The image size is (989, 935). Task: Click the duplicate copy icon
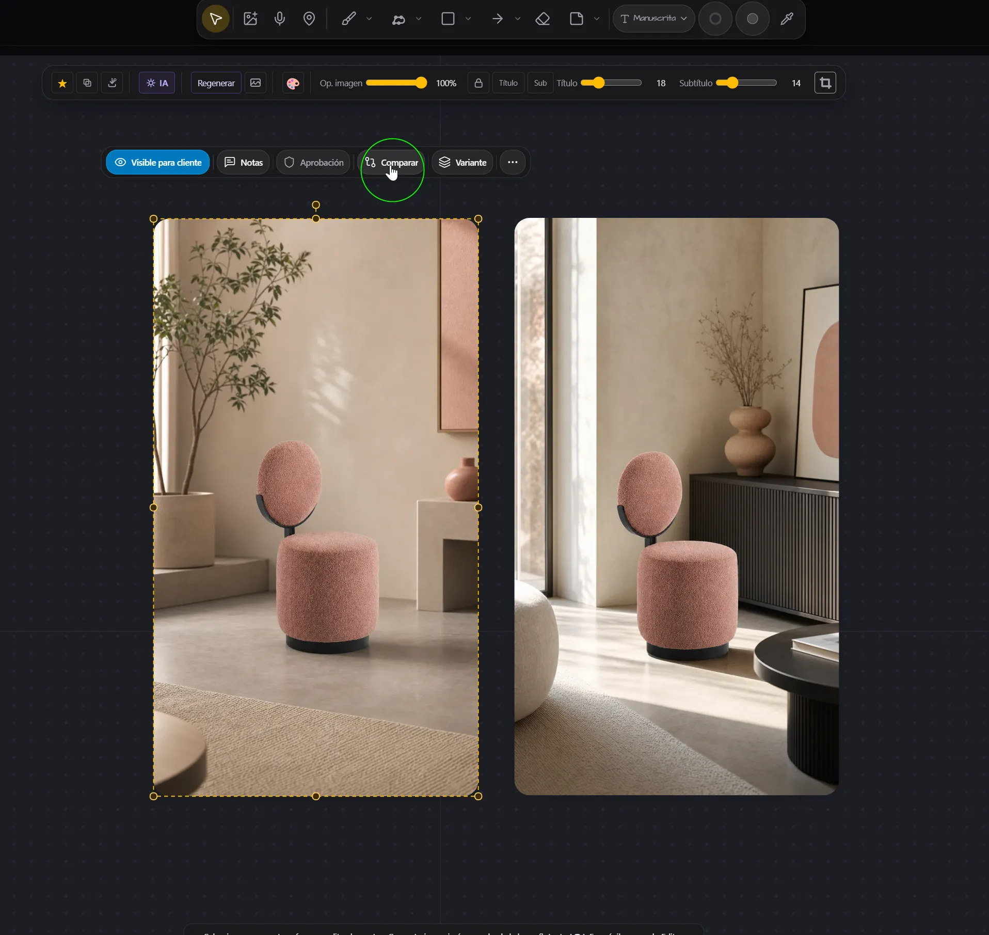pyautogui.click(x=87, y=83)
